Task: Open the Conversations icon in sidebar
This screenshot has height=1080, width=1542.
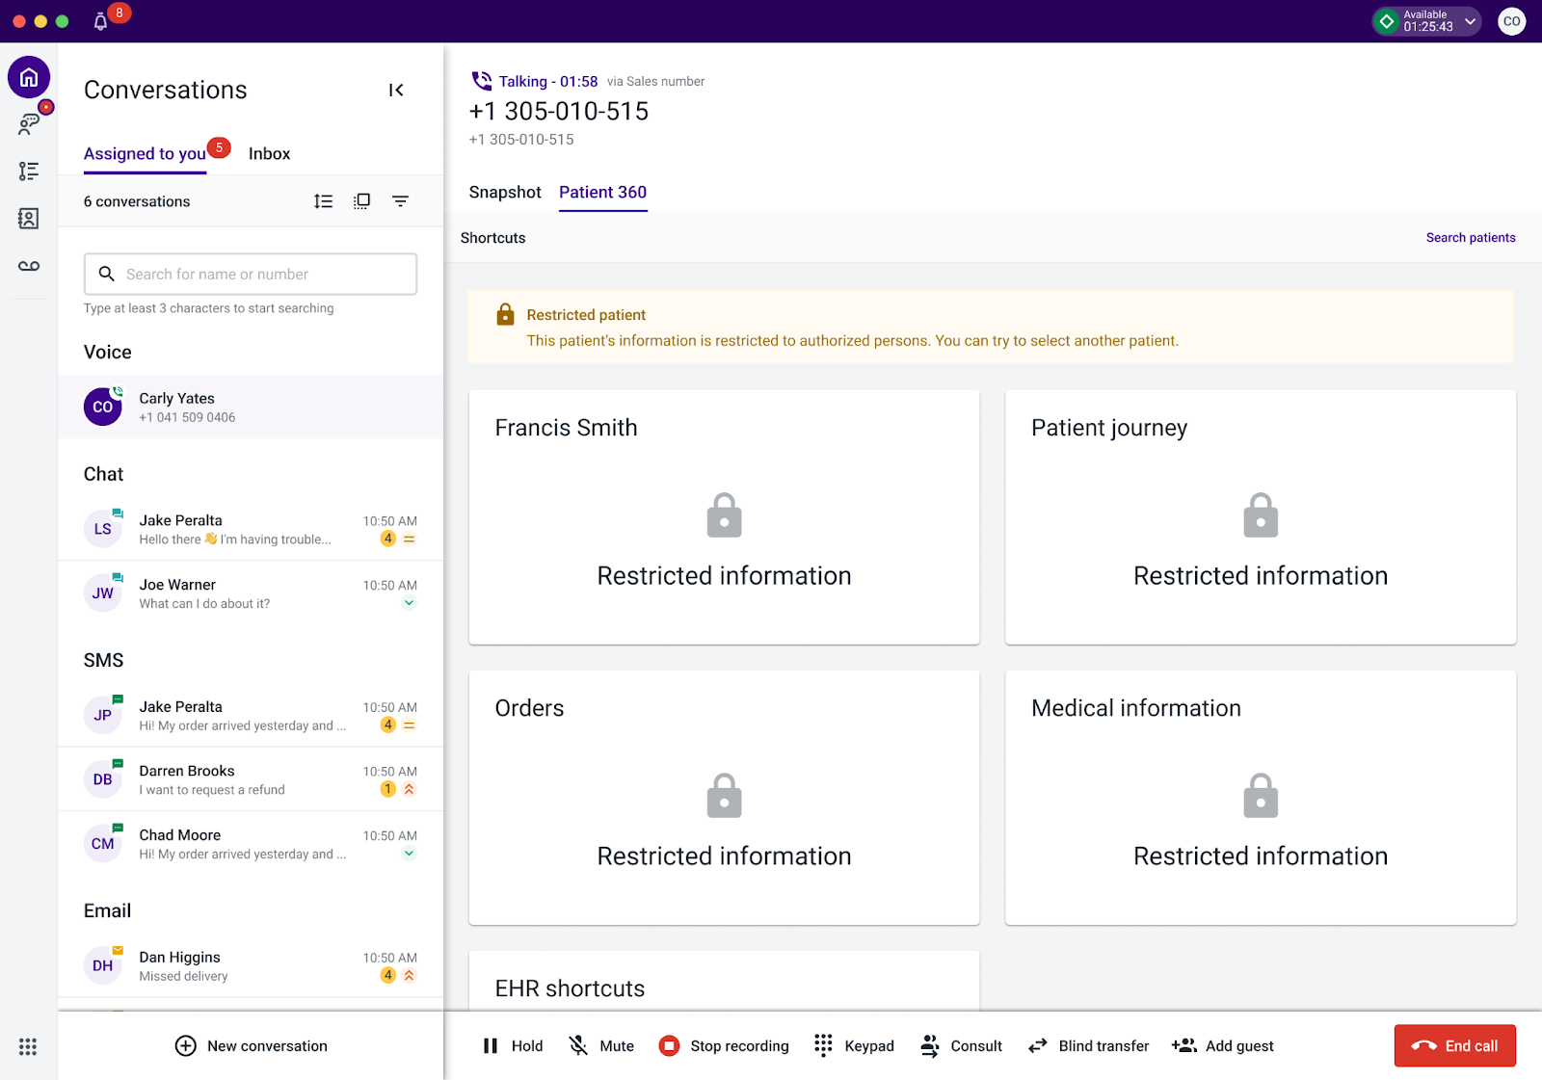Action: point(28,123)
